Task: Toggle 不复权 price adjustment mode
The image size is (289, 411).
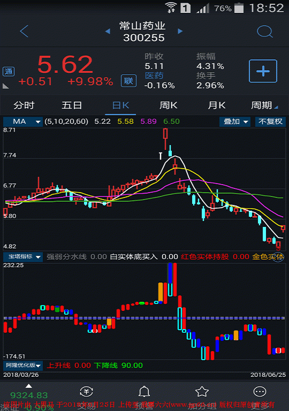Action: coord(270,121)
